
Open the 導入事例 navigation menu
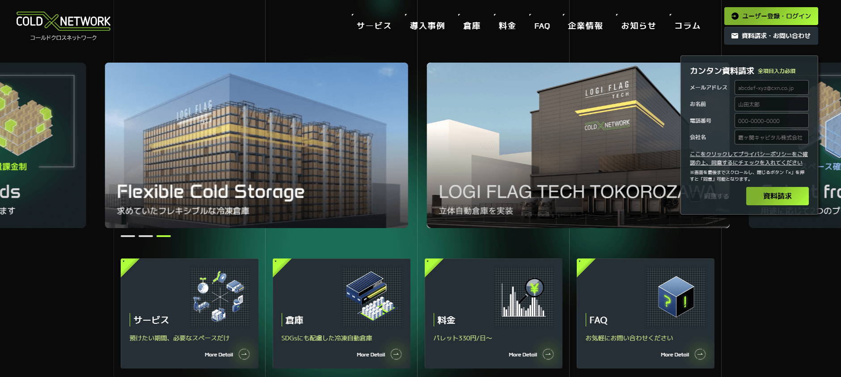(x=427, y=26)
